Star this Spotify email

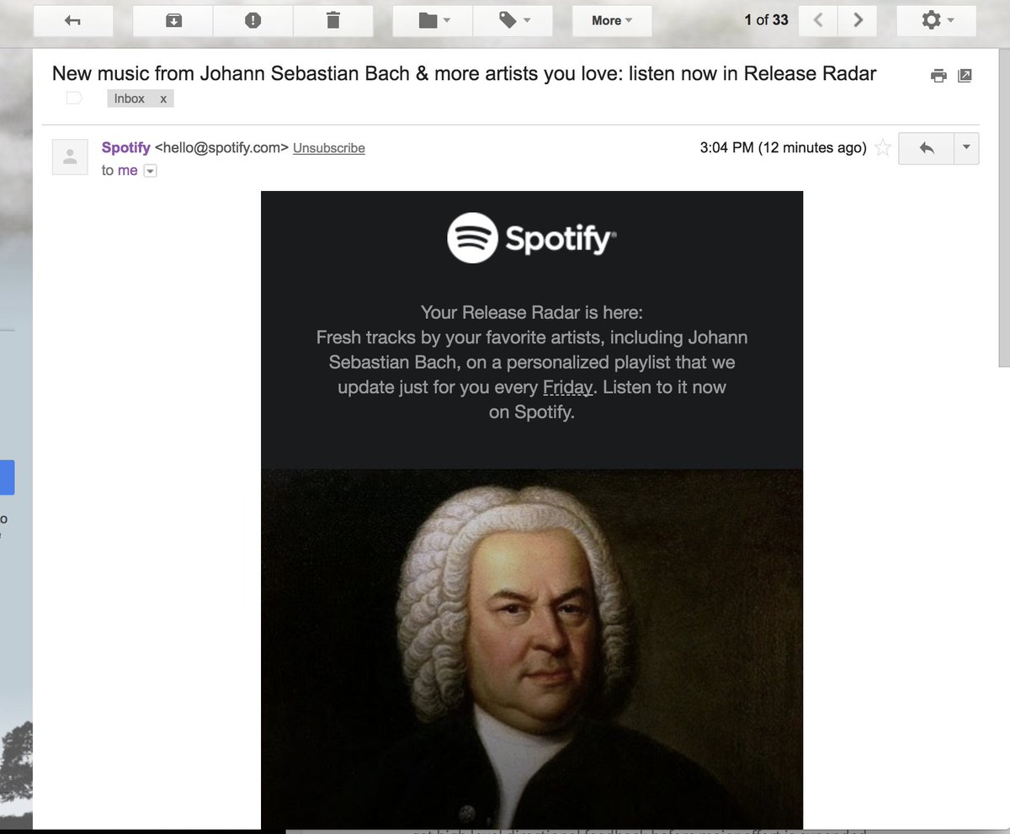click(882, 148)
